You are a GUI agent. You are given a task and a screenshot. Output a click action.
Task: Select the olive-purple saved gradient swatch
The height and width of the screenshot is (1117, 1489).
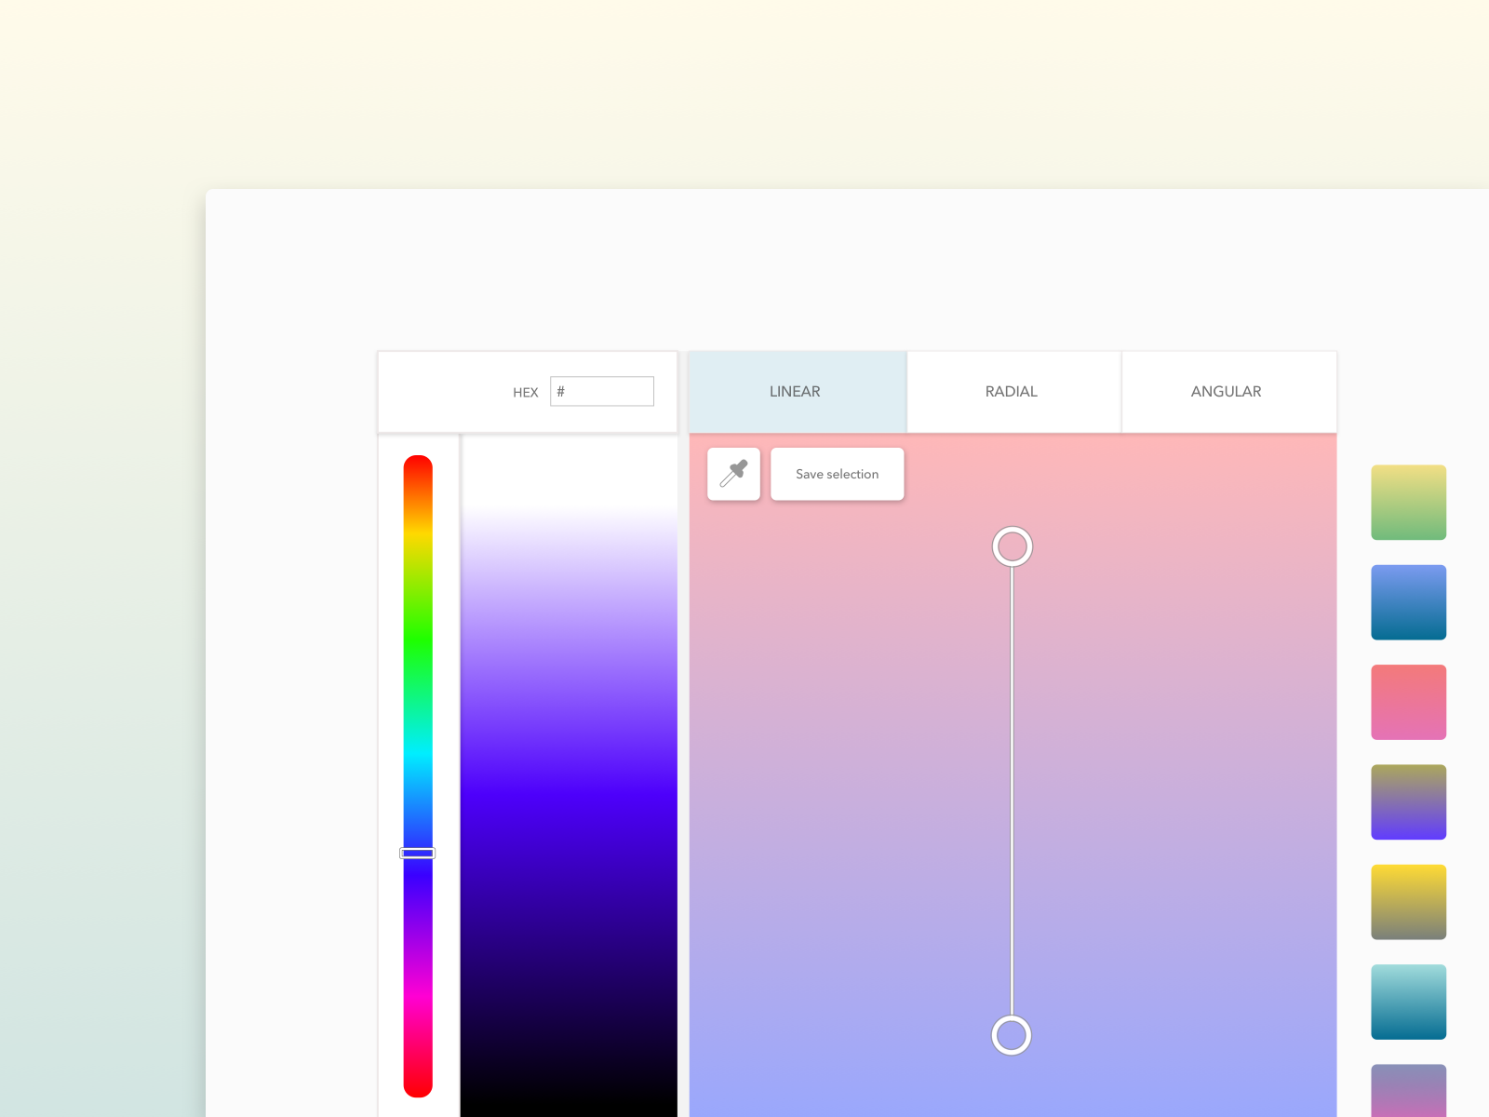tap(1408, 801)
